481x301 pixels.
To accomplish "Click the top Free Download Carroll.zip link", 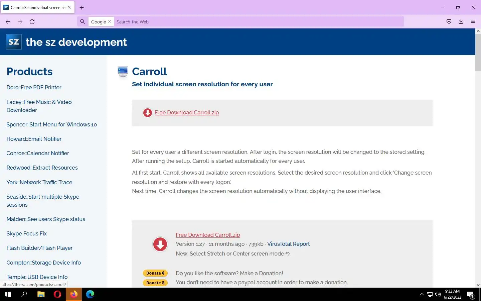I will [x=186, y=113].
